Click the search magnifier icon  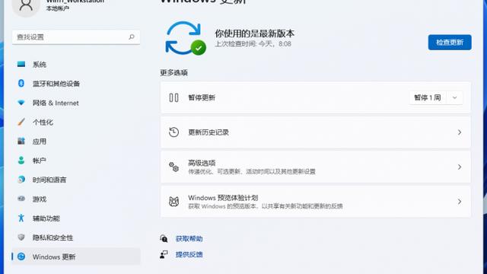tap(132, 37)
